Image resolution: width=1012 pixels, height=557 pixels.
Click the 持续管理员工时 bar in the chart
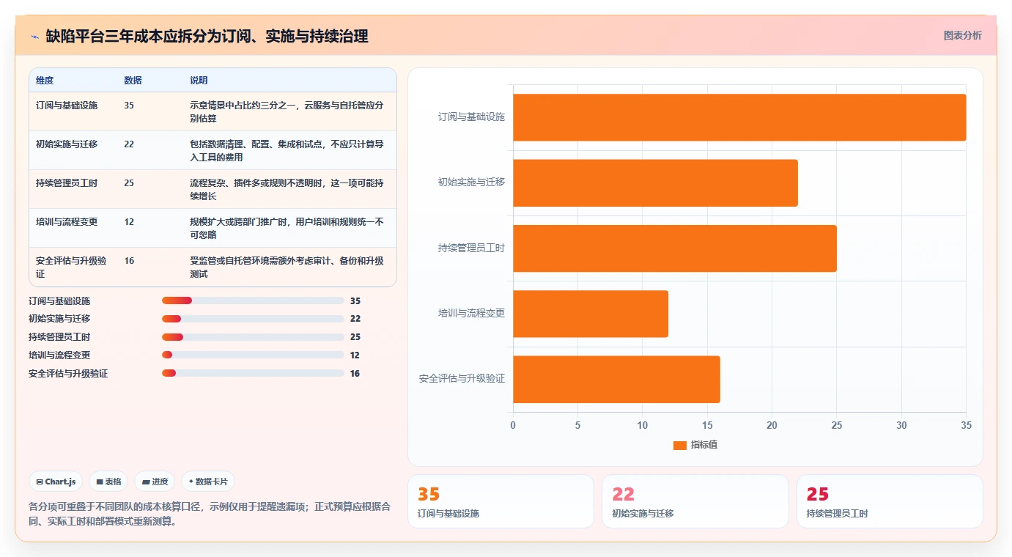pyautogui.click(x=675, y=248)
